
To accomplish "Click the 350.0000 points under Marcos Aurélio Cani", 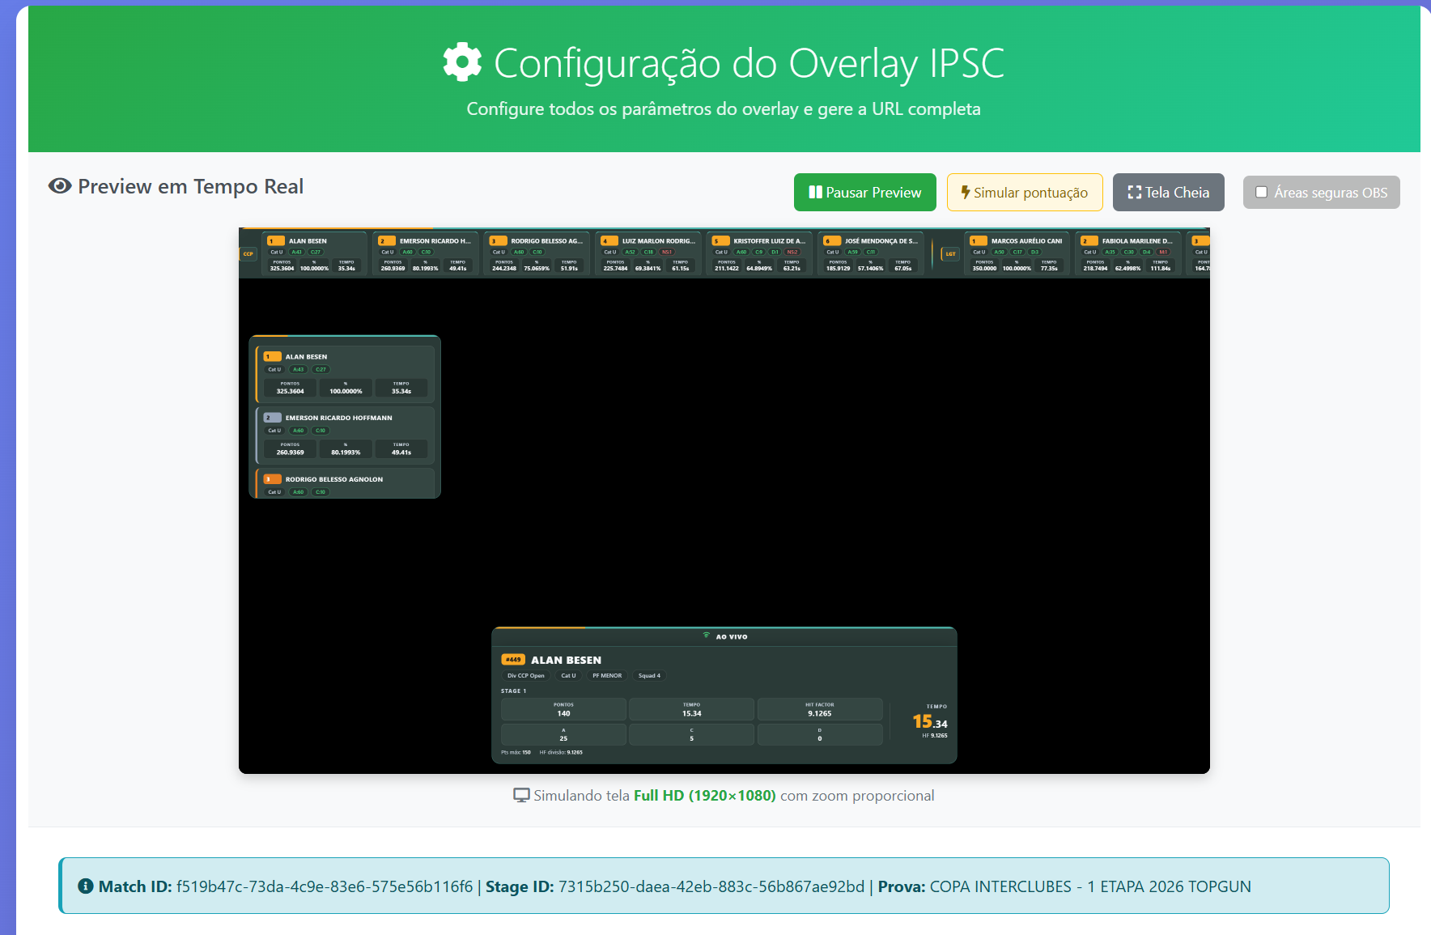I will pos(984,269).
